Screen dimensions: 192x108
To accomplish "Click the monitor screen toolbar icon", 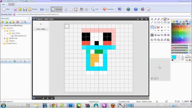I will 120,9.
